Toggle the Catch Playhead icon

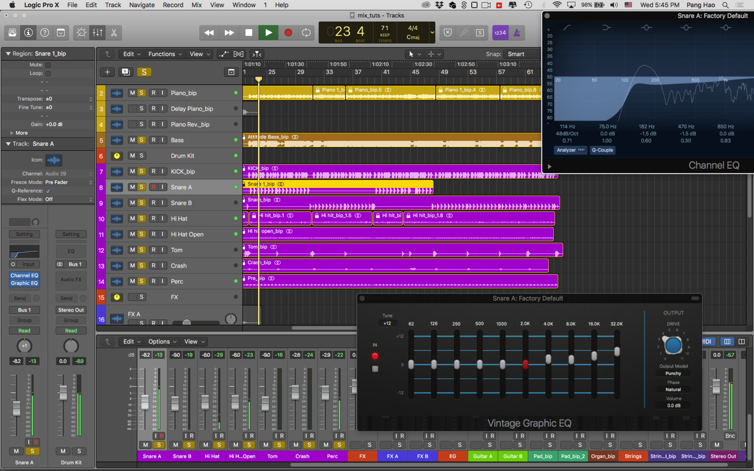pos(257,54)
